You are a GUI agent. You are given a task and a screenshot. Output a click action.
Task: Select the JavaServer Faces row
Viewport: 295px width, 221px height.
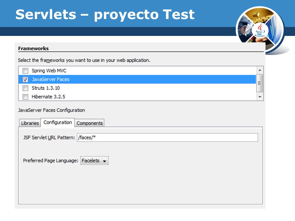[137, 79]
